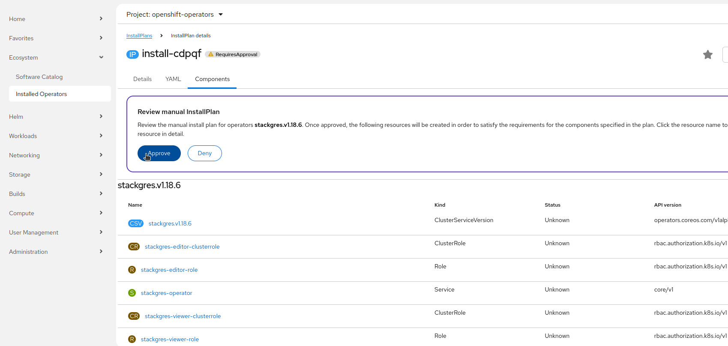
Task: Click the favorite star icon
Action: click(708, 54)
